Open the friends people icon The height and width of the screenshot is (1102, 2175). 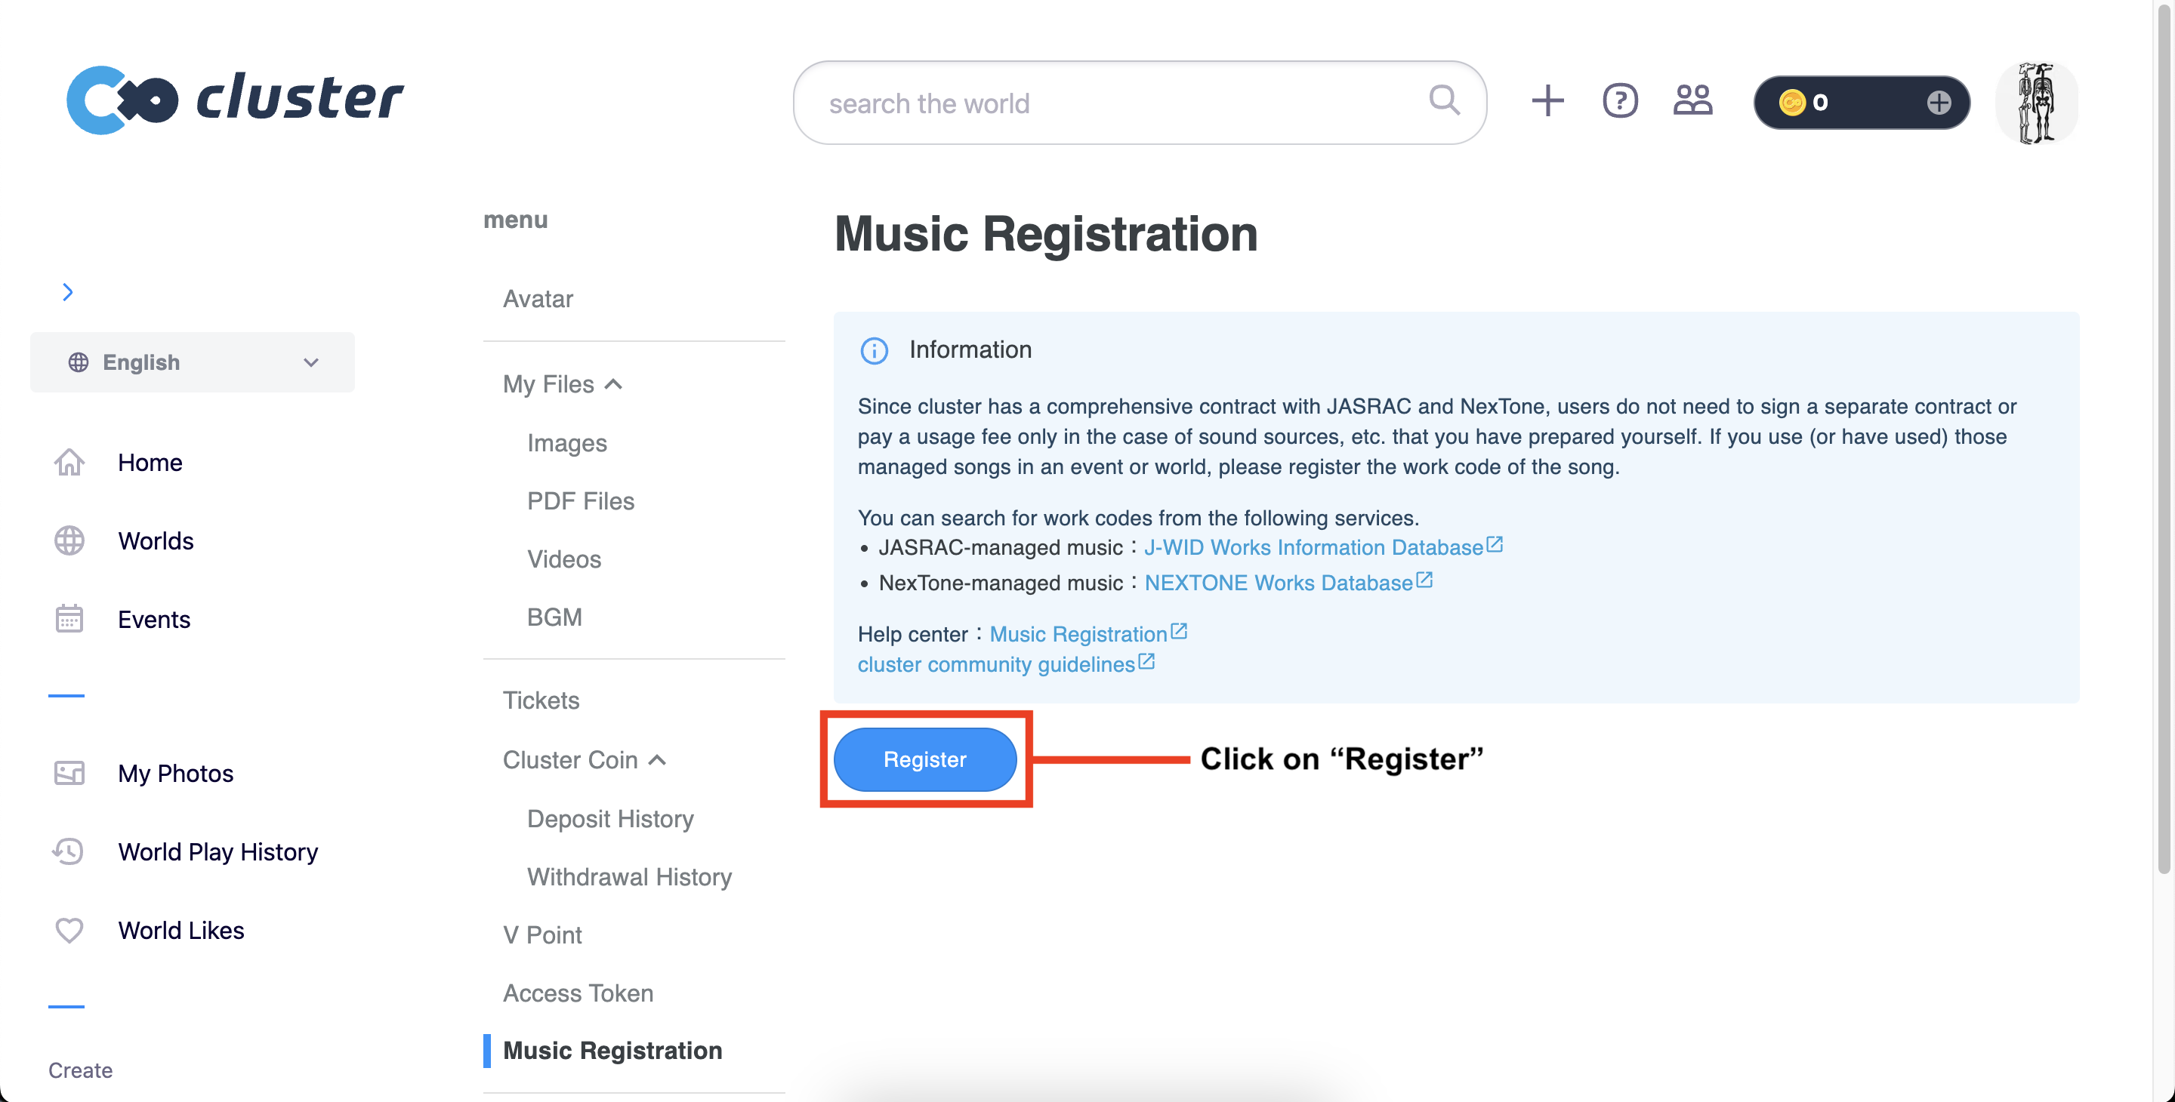(1692, 101)
